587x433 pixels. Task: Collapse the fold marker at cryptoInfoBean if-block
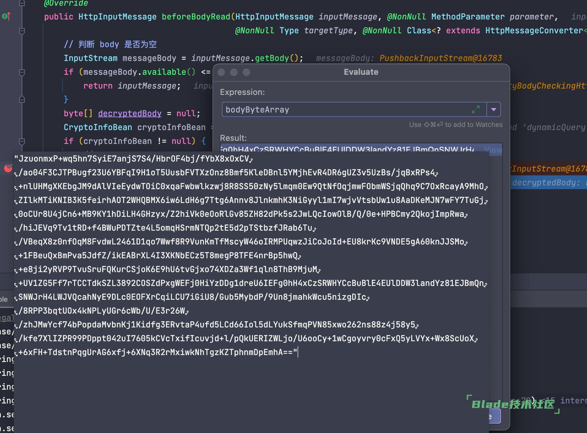point(22,141)
